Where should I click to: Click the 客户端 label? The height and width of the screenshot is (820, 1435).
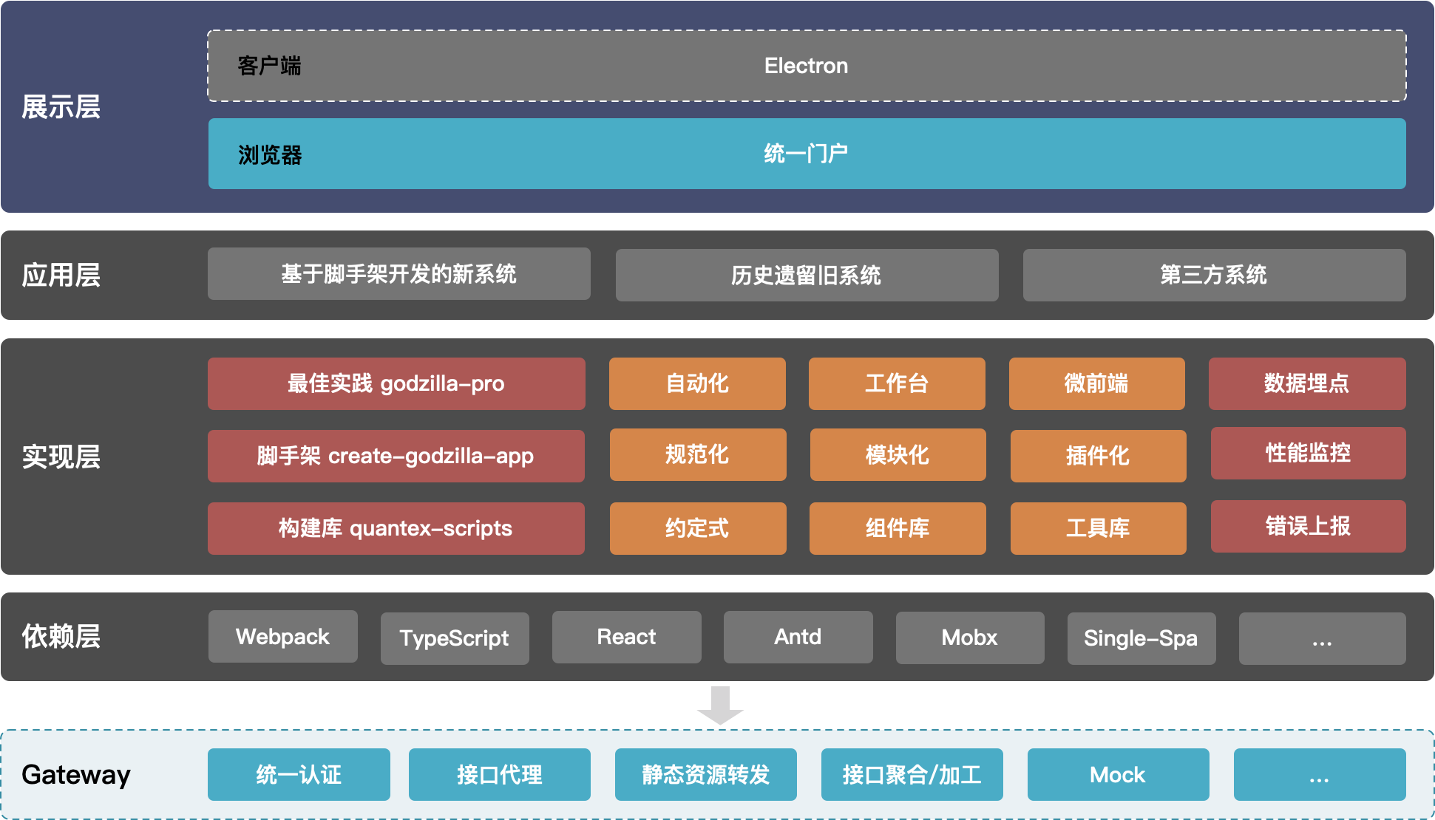(x=269, y=66)
